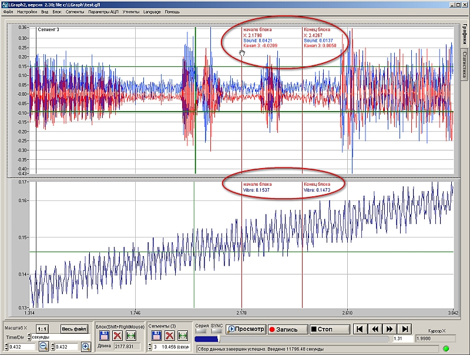Close the LGraph2 window
Viewport: 470px width, 355px height.
click(465, 5)
